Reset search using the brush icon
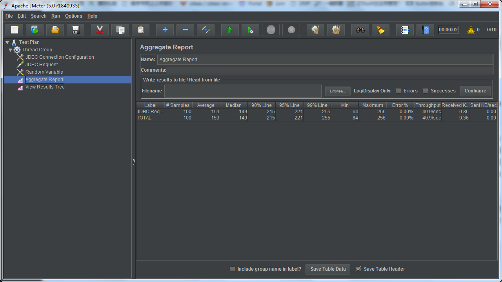Viewport: 502px width, 282px height. point(381,30)
